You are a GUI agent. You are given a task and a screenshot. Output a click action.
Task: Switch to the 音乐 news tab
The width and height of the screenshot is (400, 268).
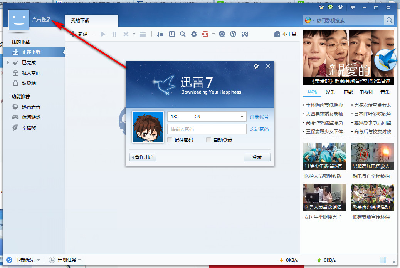385,92
